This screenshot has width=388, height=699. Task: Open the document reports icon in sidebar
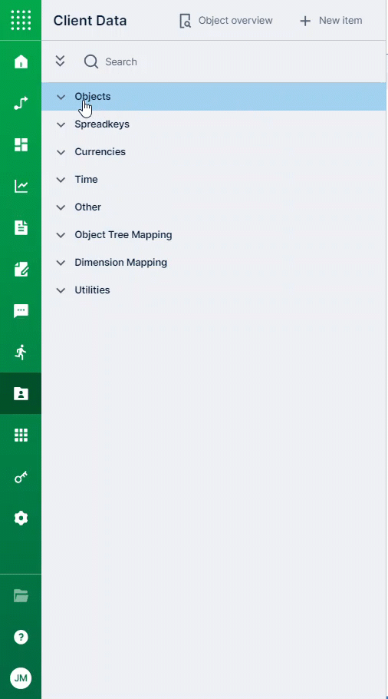(21, 227)
